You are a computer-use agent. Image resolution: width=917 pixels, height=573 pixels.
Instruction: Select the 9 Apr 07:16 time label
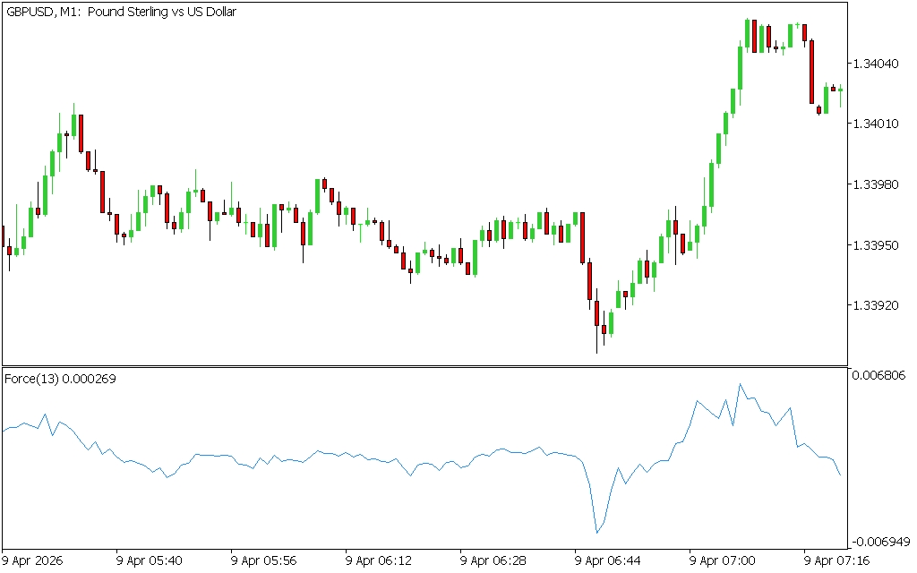(x=838, y=560)
